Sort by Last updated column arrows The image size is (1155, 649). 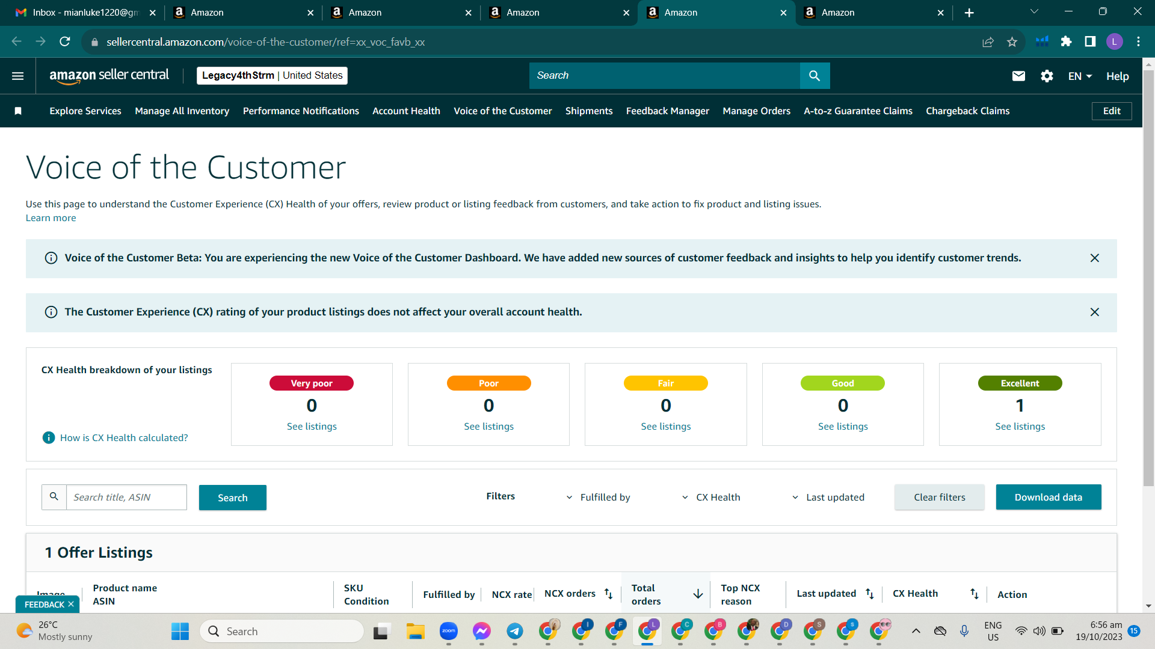pyautogui.click(x=869, y=594)
